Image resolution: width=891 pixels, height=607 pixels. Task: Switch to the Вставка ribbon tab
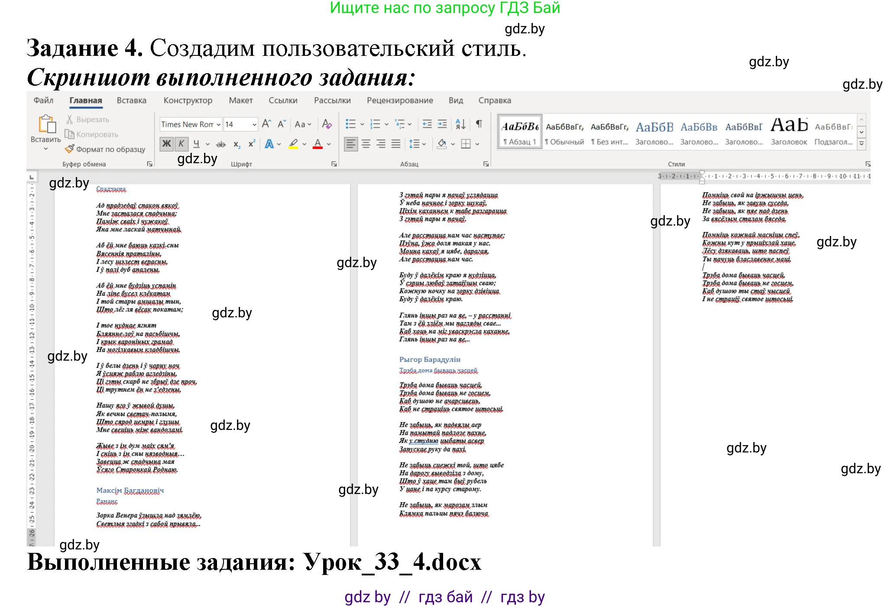131,100
